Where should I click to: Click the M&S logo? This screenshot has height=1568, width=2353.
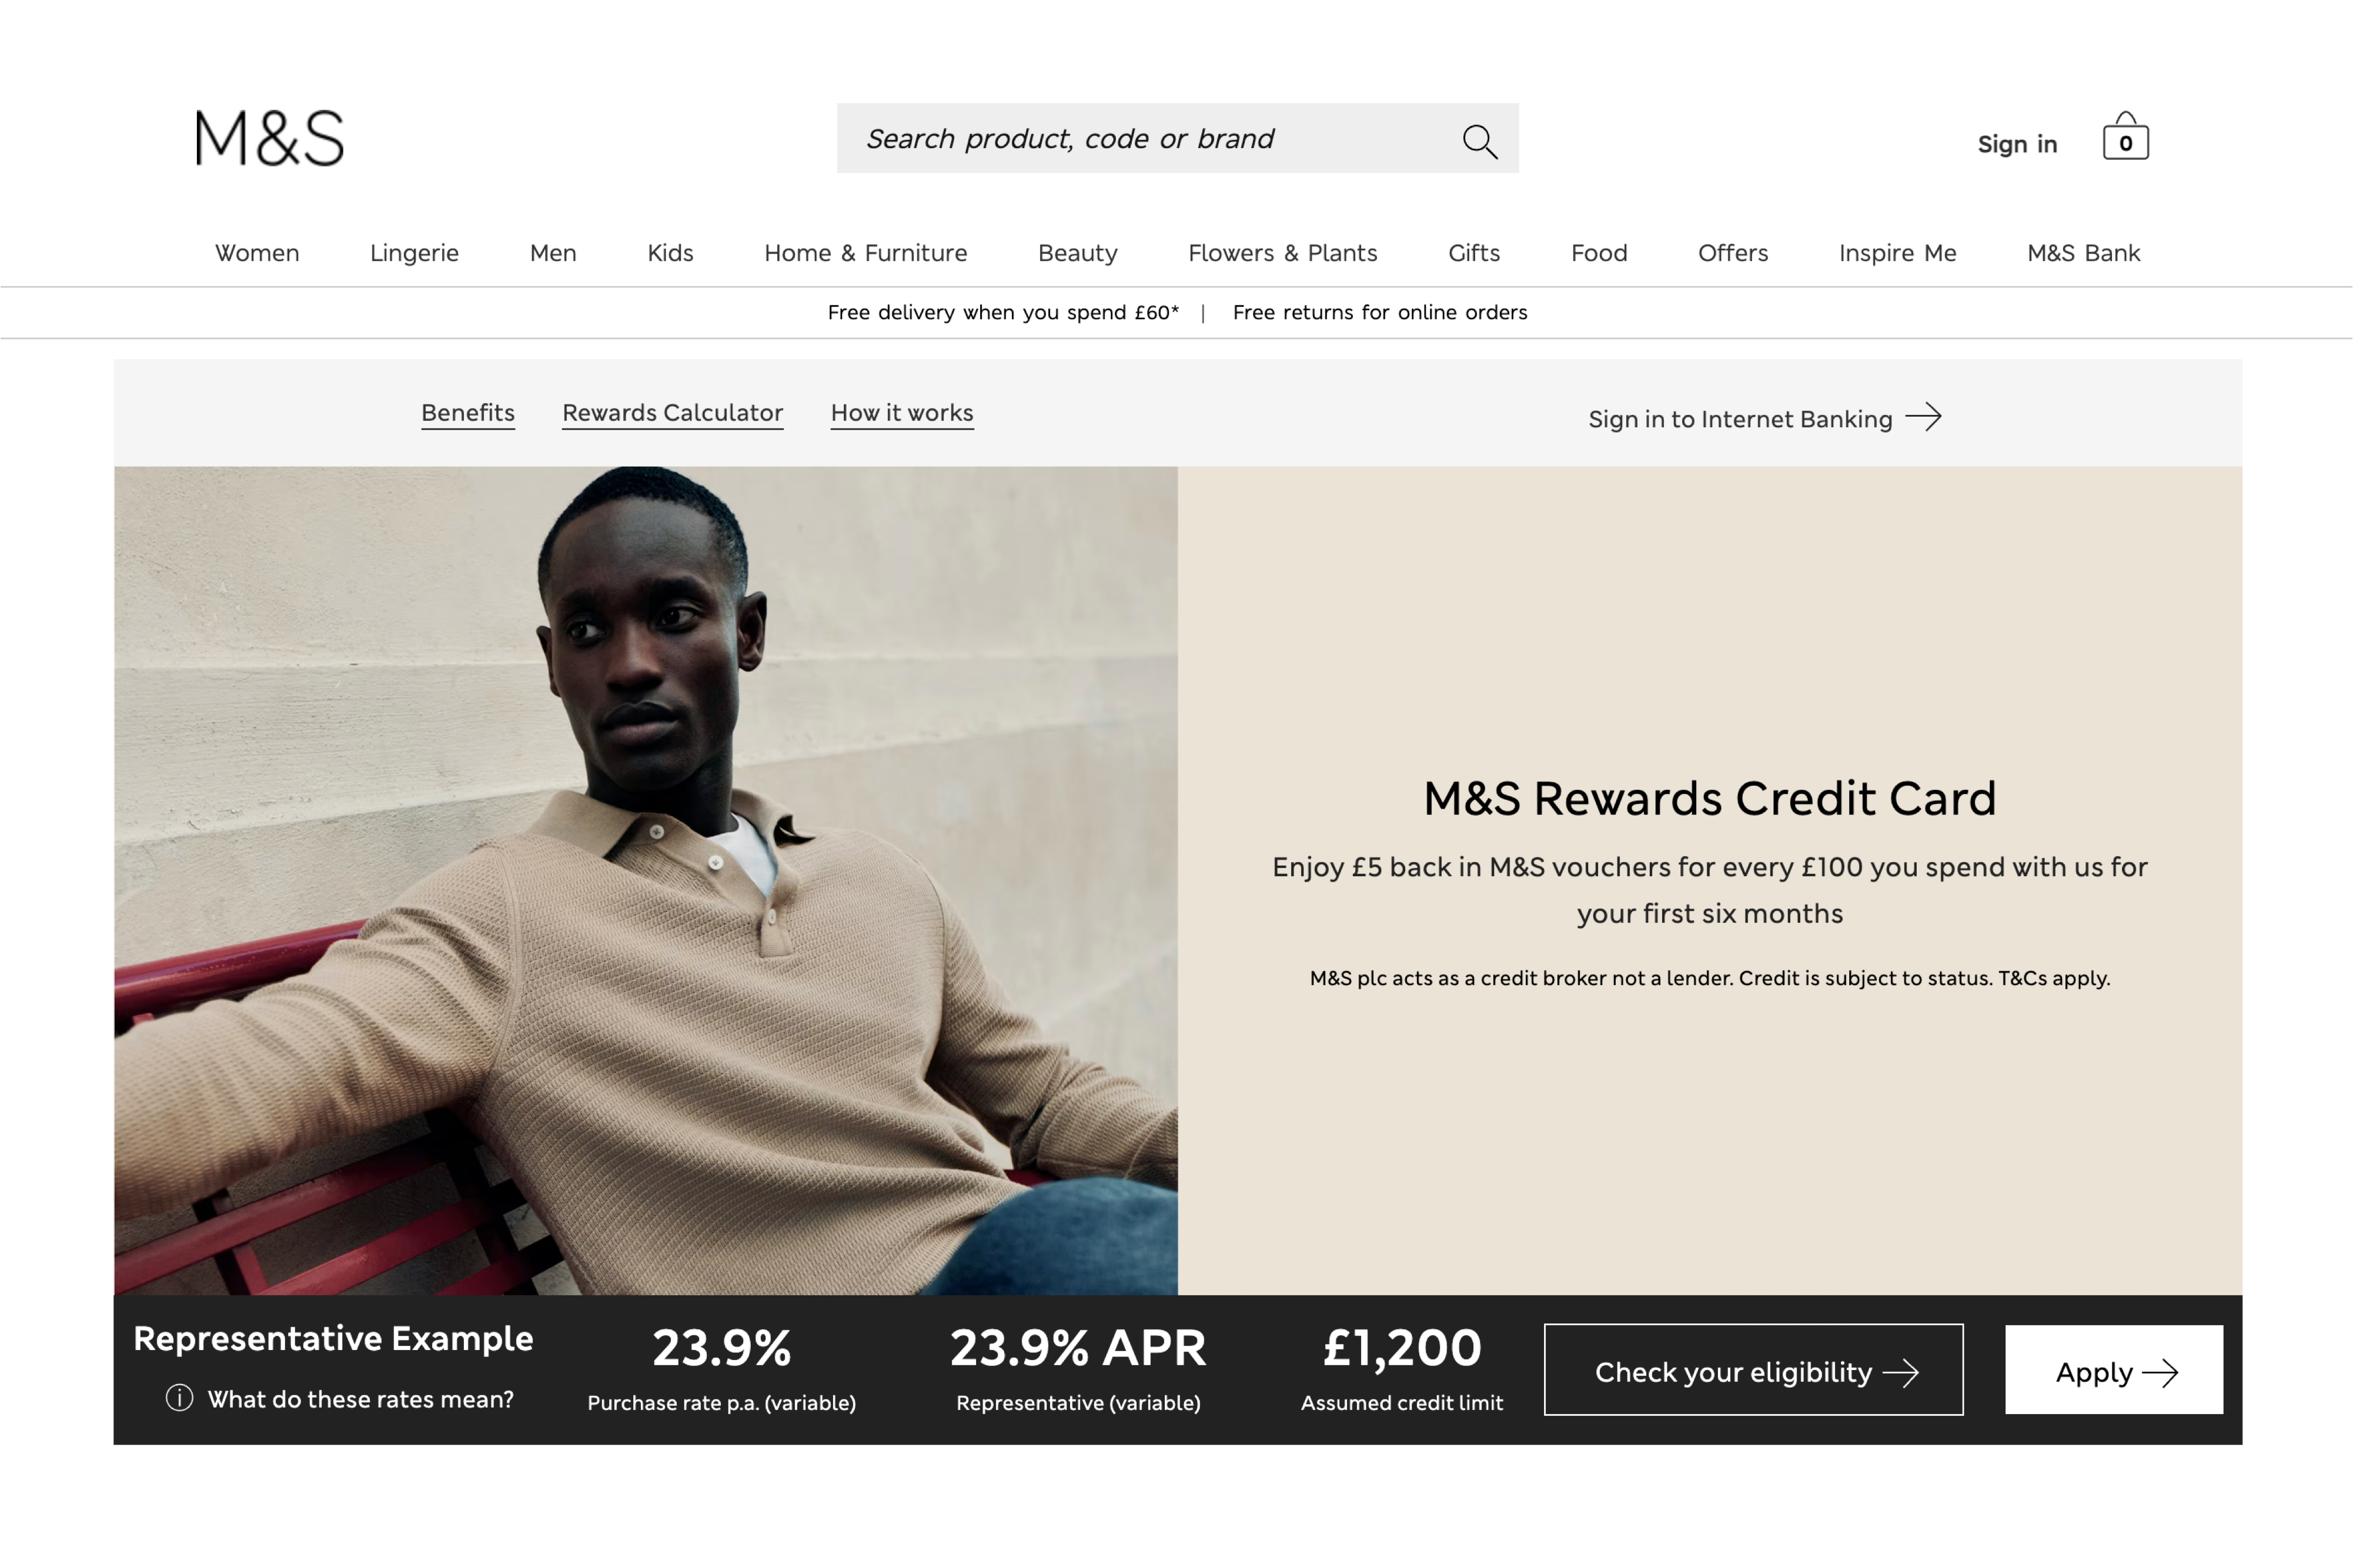[x=269, y=138]
